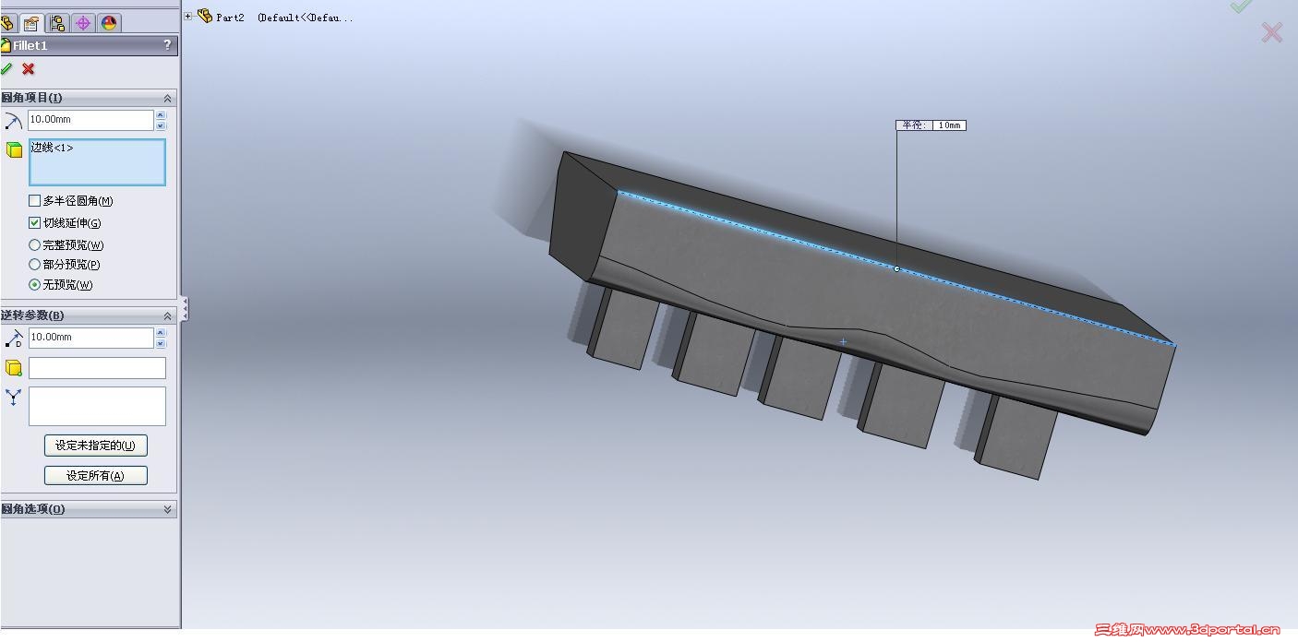Select the 完整预览(W) radio option
Image resolution: width=1298 pixels, height=642 pixels.
coord(35,245)
